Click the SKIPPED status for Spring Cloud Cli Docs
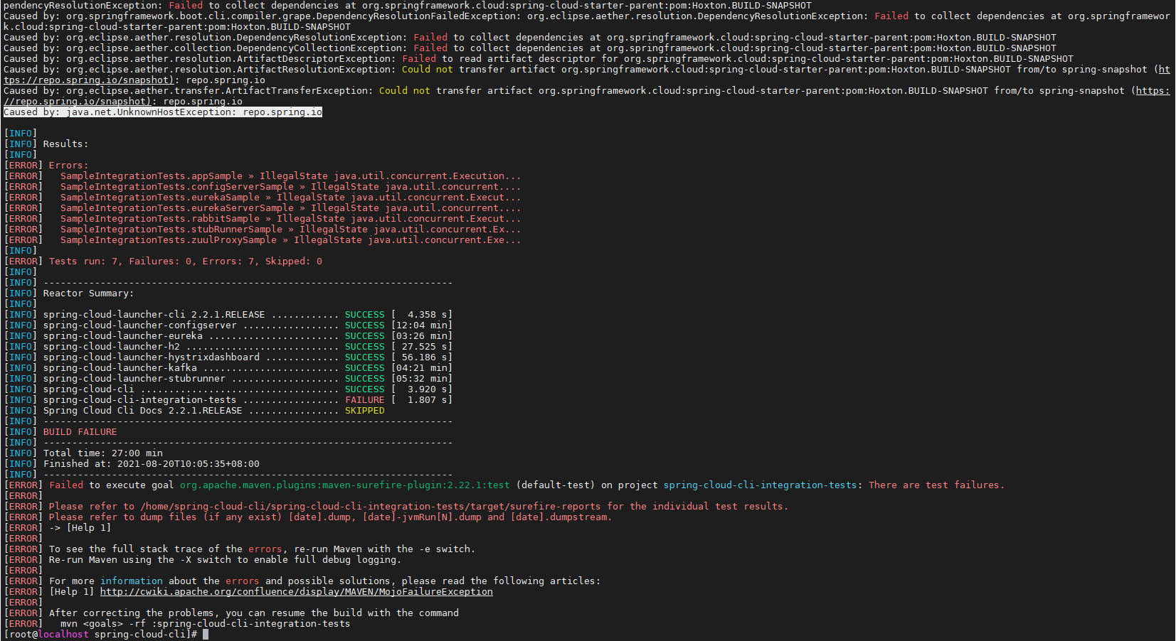Image resolution: width=1176 pixels, height=641 pixels. point(364,411)
